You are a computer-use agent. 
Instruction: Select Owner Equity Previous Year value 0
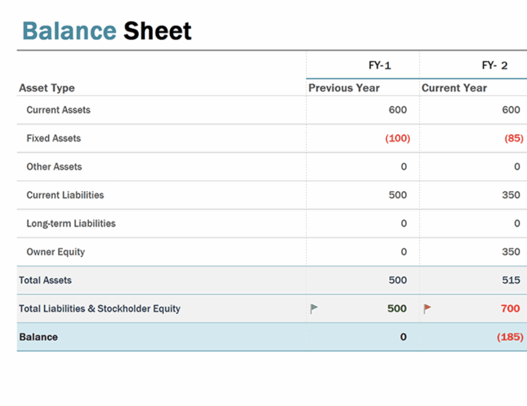pos(404,252)
